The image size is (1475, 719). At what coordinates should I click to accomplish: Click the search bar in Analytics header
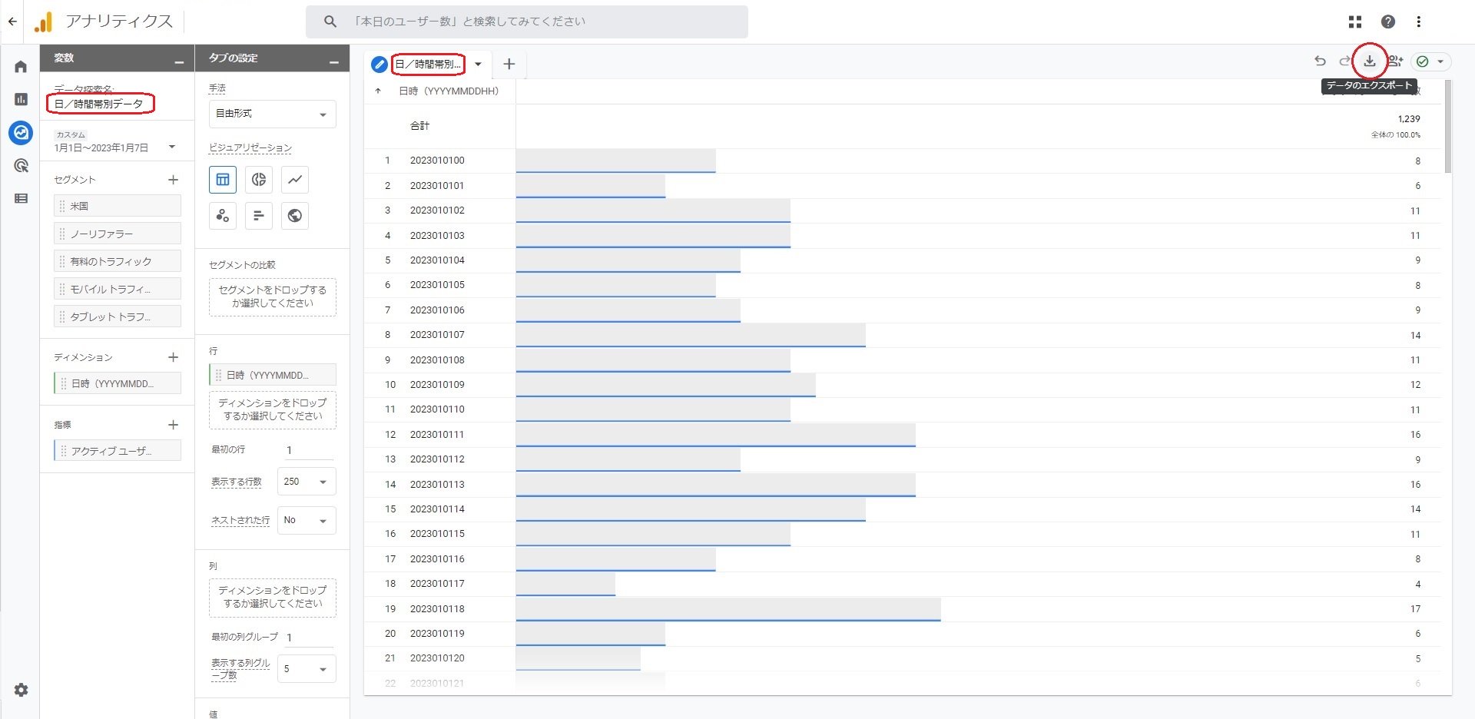pyautogui.click(x=527, y=22)
